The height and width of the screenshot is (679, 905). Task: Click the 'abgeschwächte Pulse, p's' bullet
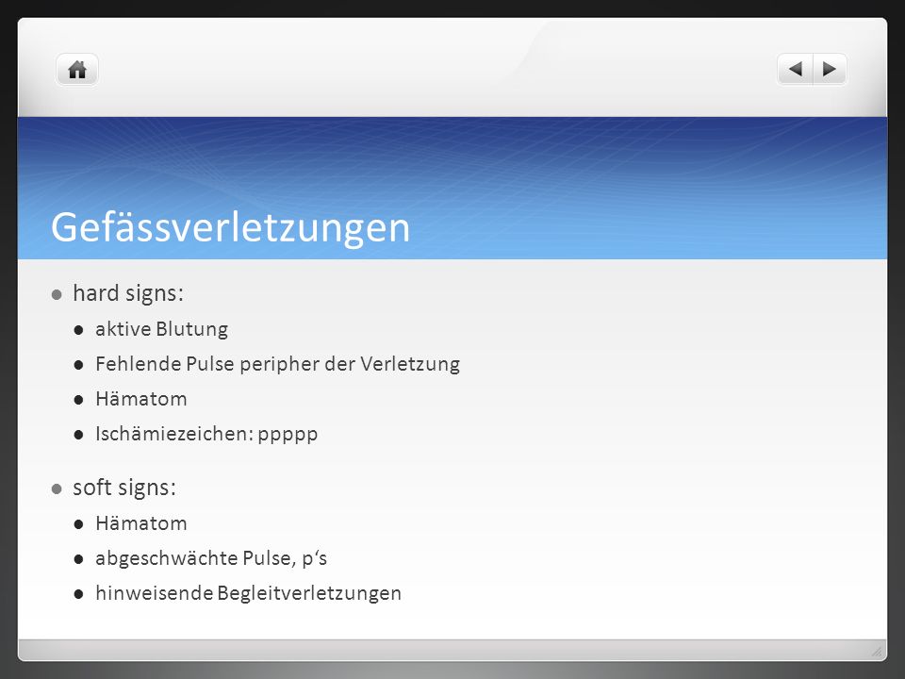tap(211, 558)
